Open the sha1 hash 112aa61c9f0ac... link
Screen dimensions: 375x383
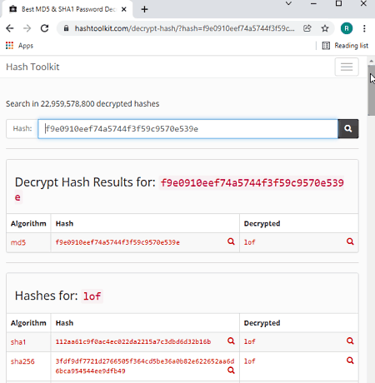click(133, 341)
